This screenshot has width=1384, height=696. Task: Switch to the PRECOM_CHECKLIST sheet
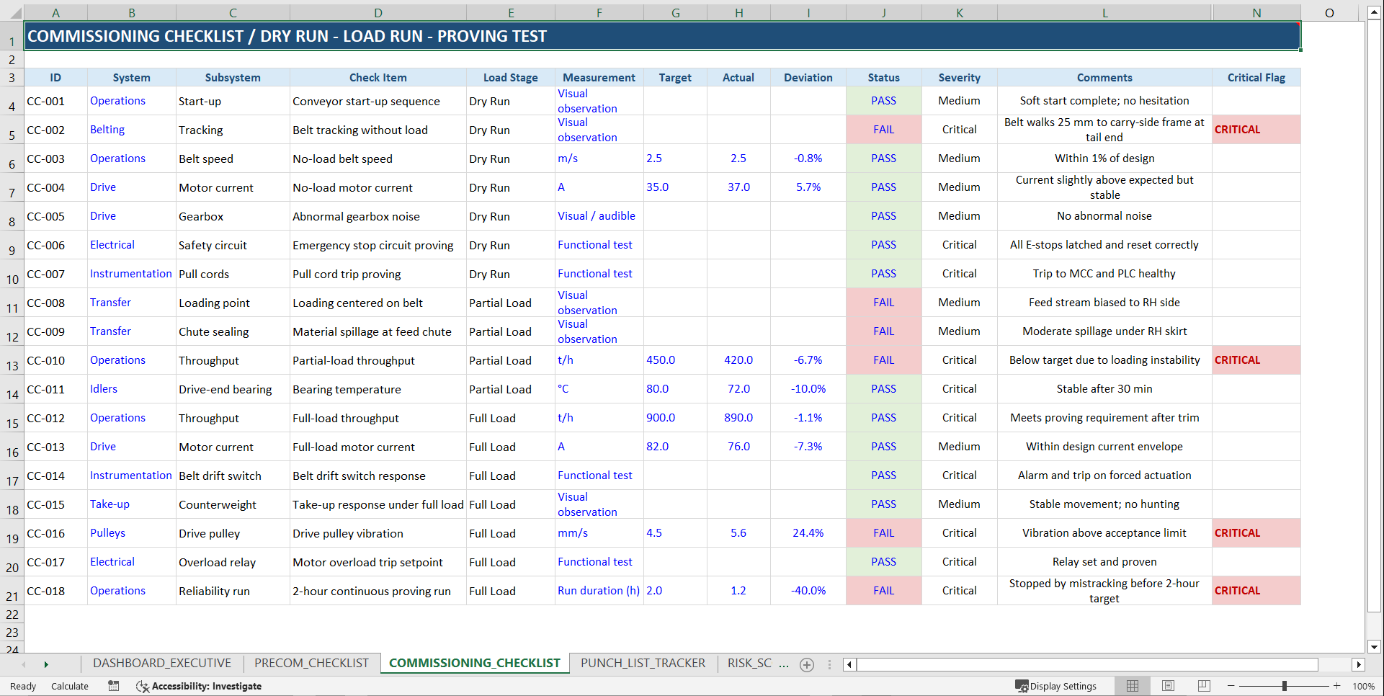pyautogui.click(x=311, y=663)
